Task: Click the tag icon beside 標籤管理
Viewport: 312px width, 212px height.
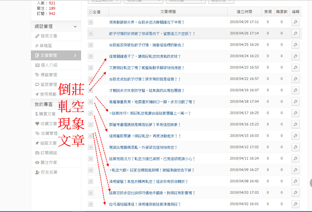Action: click(37, 75)
